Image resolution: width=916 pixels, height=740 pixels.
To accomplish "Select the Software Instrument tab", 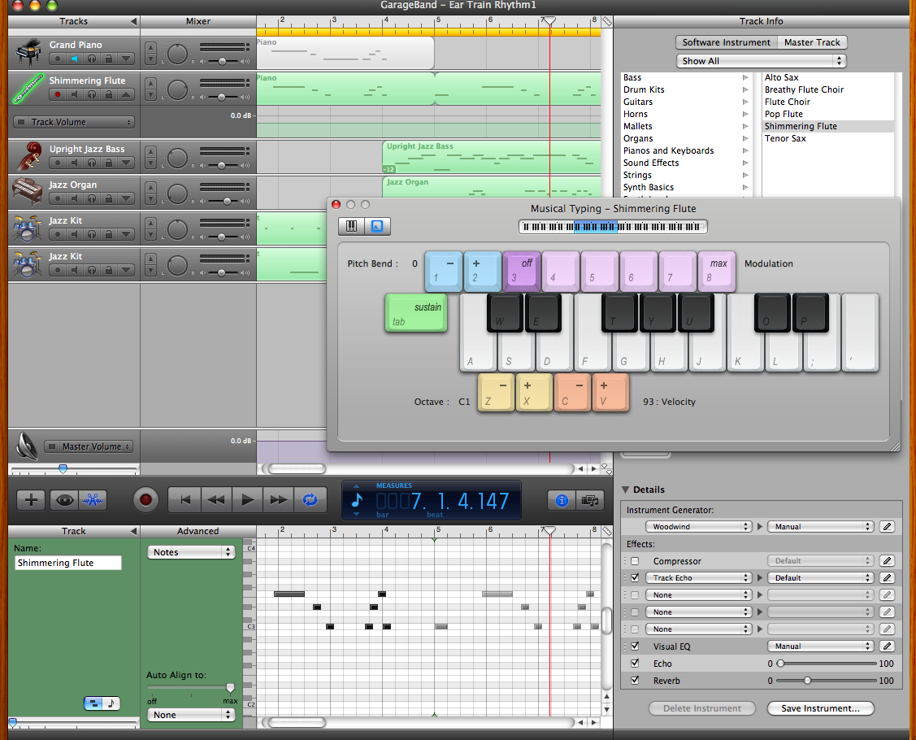I will (726, 42).
